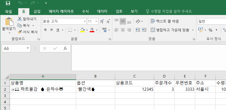
Task: Click the 일반 number format box
Action: pyautogui.click(x=211, y=21)
